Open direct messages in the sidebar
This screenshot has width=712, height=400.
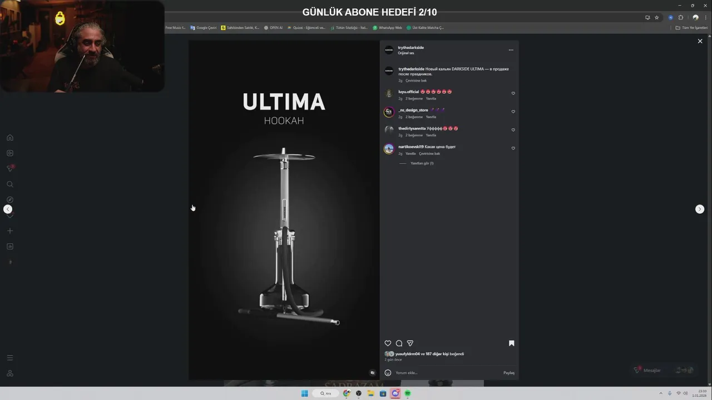click(x=9, y=168)
